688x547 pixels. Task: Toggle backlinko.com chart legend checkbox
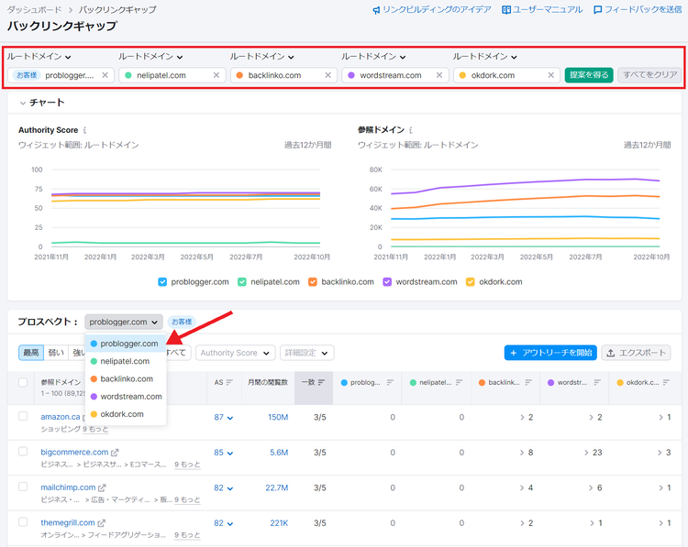[x=313, y=282]
